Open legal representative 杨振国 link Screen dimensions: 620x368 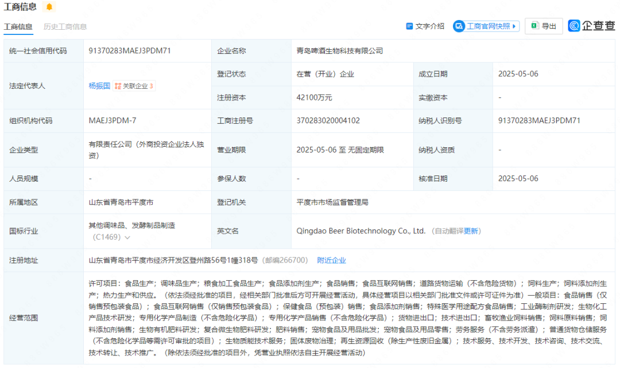[x=99, y=85]
